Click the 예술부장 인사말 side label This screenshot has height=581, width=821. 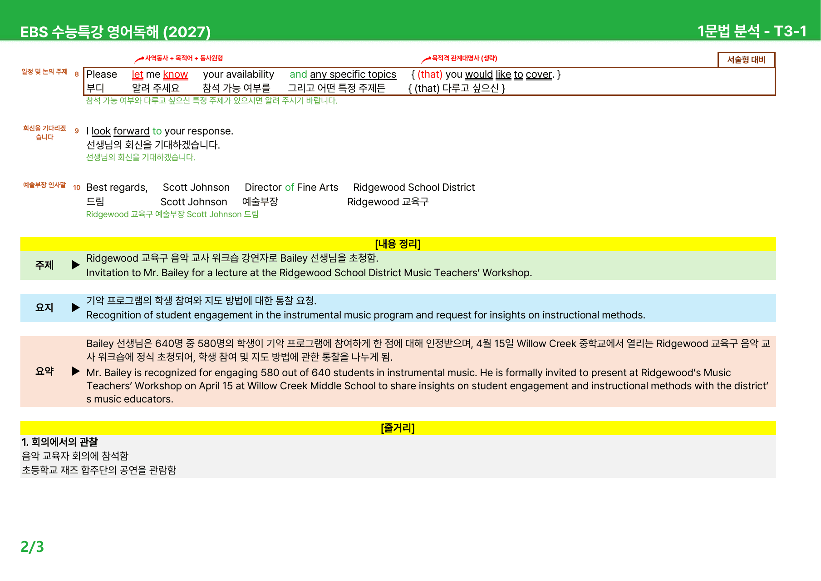44,185
